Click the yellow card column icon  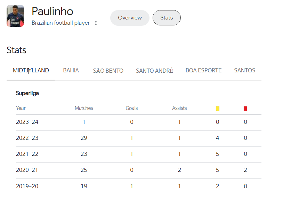tap(218, 108)
